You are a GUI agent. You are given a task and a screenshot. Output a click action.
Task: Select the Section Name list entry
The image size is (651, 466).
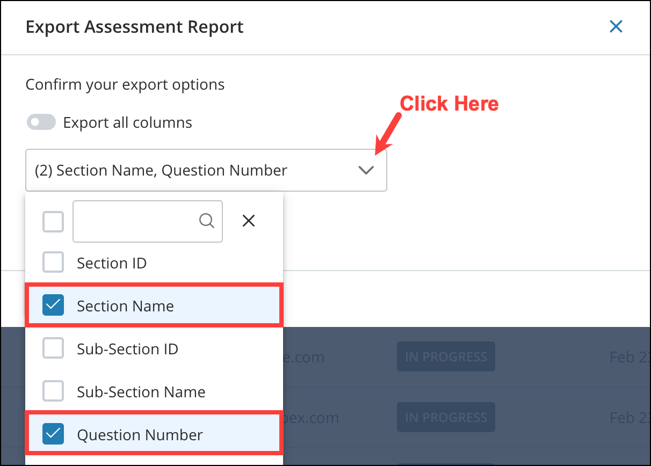125,305
